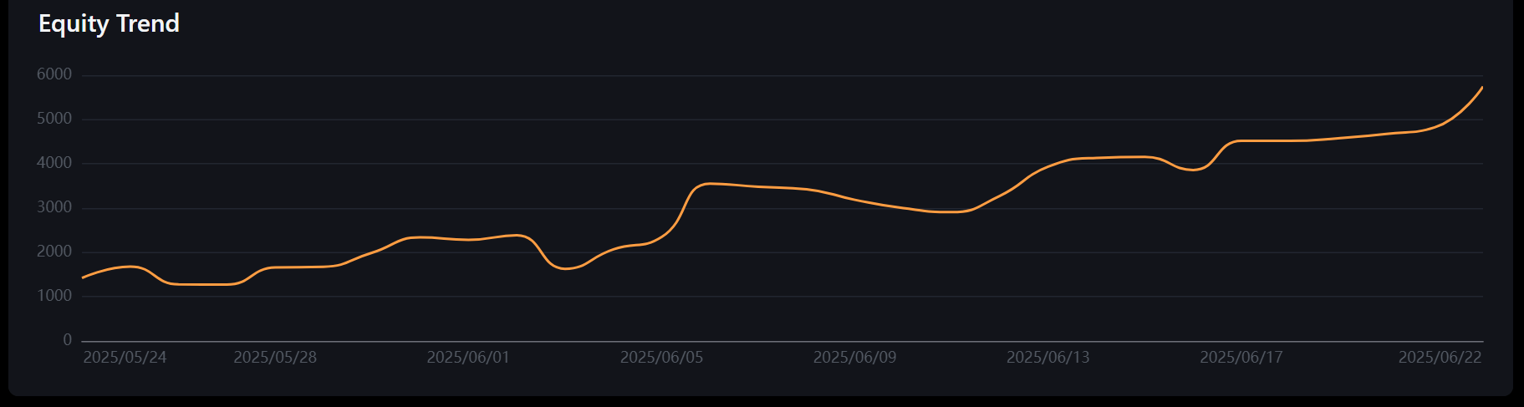Click the Equity Trend heading

[x=109, y=23]
